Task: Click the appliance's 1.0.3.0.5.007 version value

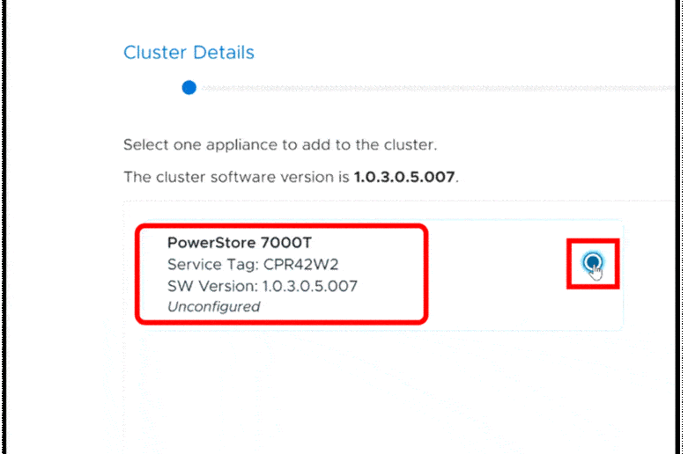Action: coord(310,286)
